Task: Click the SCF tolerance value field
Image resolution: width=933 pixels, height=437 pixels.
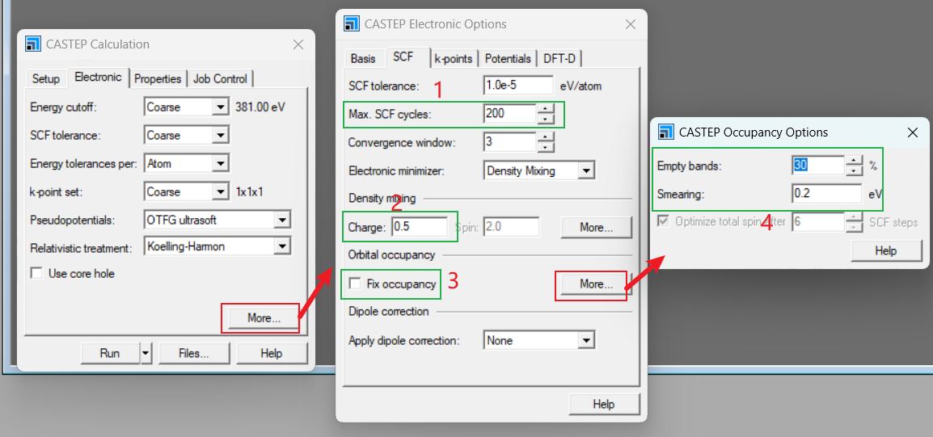Action: (x=519, y=86)
